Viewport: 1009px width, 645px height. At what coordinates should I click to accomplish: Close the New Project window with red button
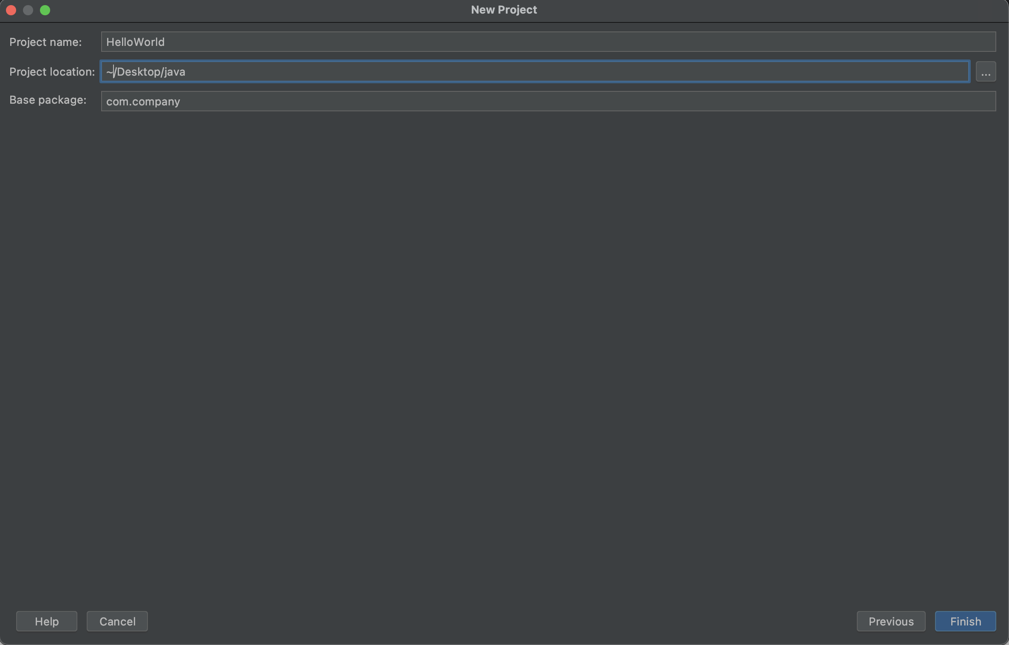pyautogui.click(x=11, y=10)
